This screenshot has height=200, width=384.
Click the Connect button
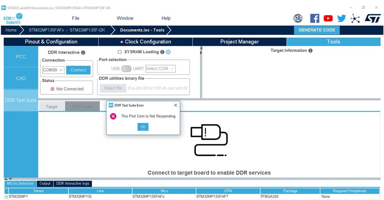[x=78, y=70]
